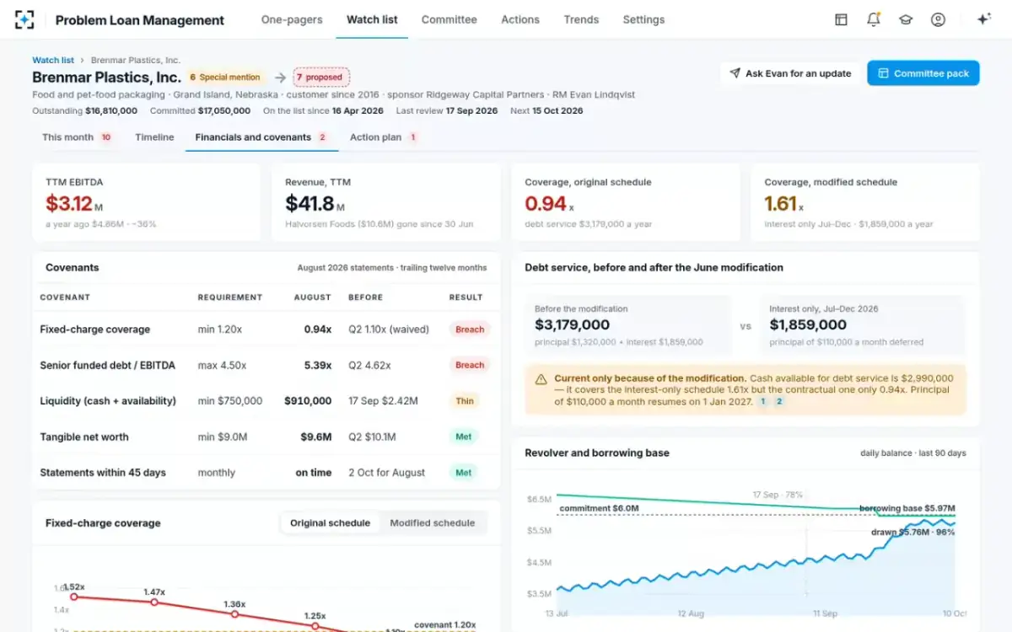
Task: Open the Settings tab
Action: point(643,19)
